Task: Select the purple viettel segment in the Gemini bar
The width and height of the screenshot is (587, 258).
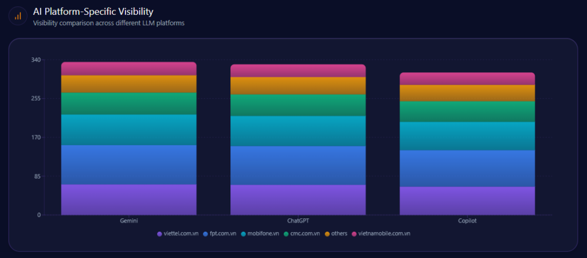Action: (129, 200)
